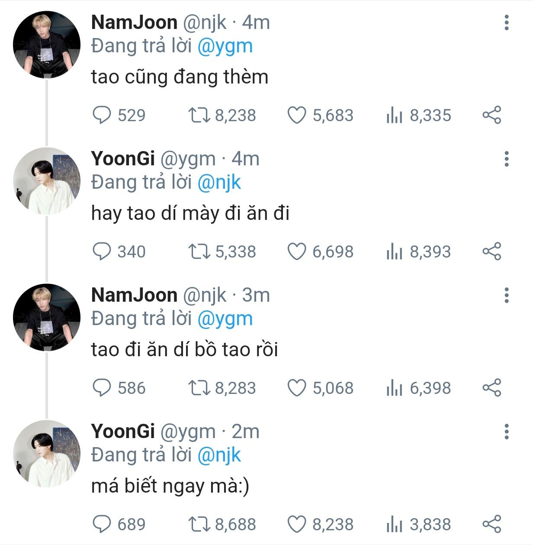Click @njk mention in last tweet
533x545 pixels.
219,455
